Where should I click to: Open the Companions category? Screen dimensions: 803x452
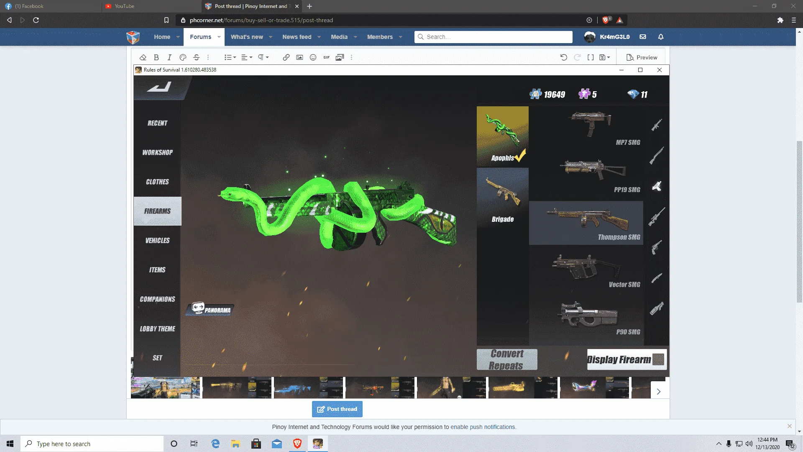(x=157, y=299)
